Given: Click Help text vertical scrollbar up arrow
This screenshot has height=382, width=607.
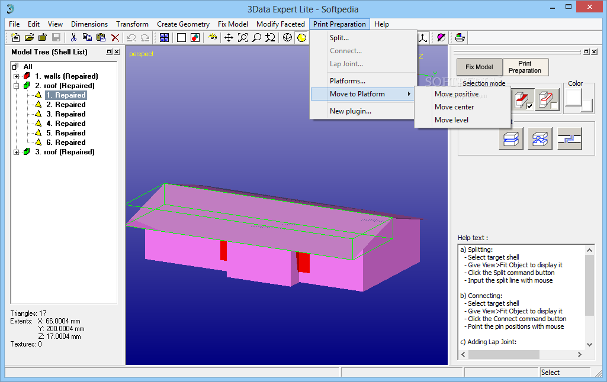Looking at the screenshot, I should [589, 250].
